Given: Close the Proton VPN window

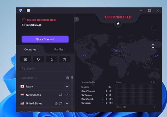Looking at the screenshot, I should tap(158, 10).
